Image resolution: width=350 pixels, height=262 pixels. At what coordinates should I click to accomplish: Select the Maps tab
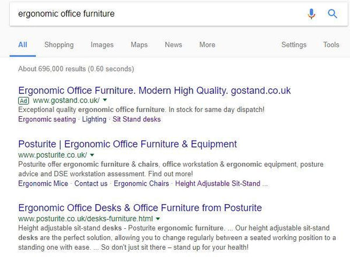coord(139,45)
